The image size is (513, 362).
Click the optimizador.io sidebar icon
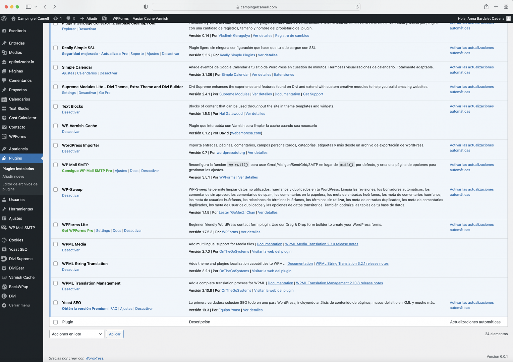[4, 62]
